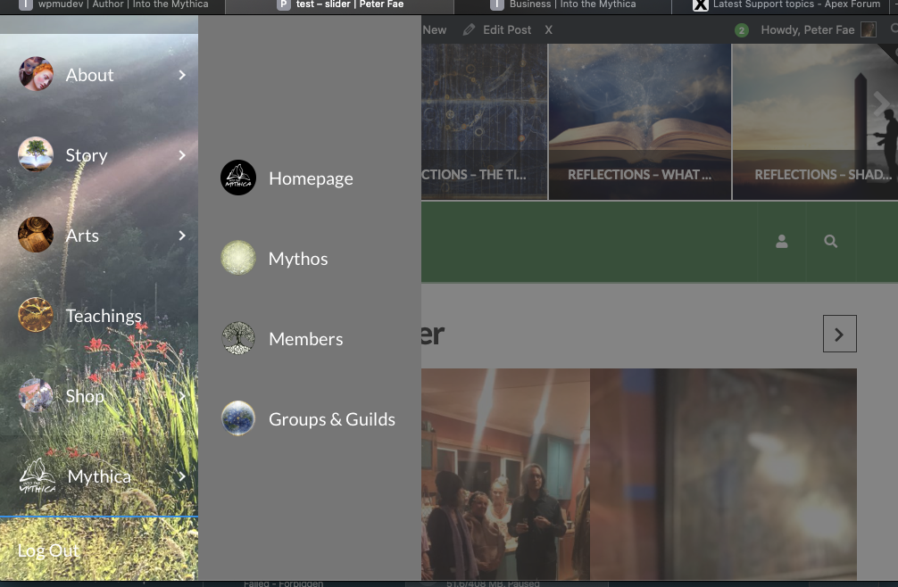898x587 pixels.
Task: Switch to test – slider browser tab
Action: 339,5
